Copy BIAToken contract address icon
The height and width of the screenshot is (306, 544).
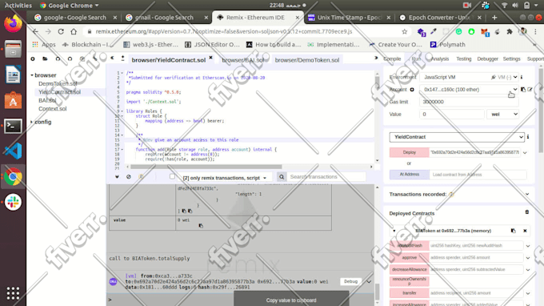tap(513, 231)
